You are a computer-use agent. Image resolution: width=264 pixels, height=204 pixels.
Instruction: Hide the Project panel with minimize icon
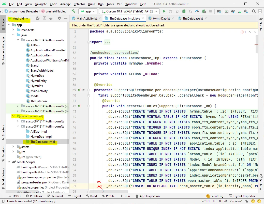[66, 18]
